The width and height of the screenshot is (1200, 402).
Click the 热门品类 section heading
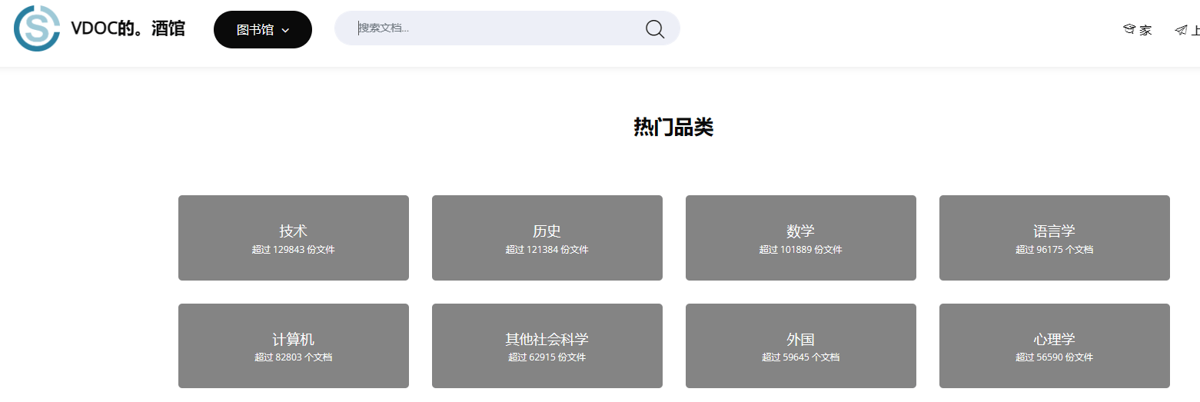pos(673,128)
